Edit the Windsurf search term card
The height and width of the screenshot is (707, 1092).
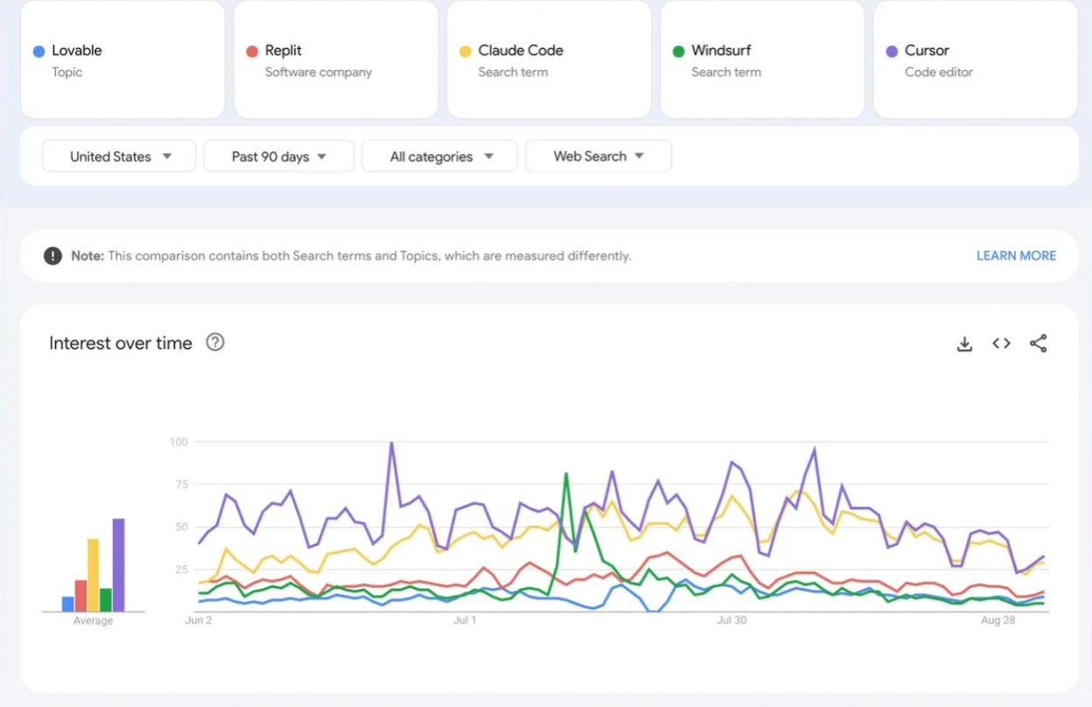[x=762, y=59]
